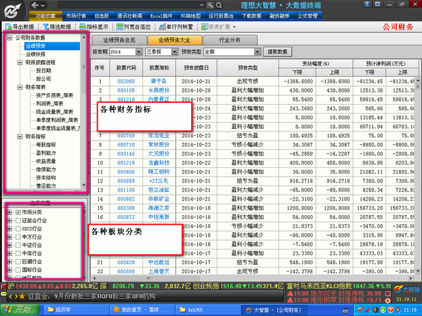The height and width of the screenshot is (316, 422).
Task: Select 盈利能力 in the tree
Action: (46, 153)
